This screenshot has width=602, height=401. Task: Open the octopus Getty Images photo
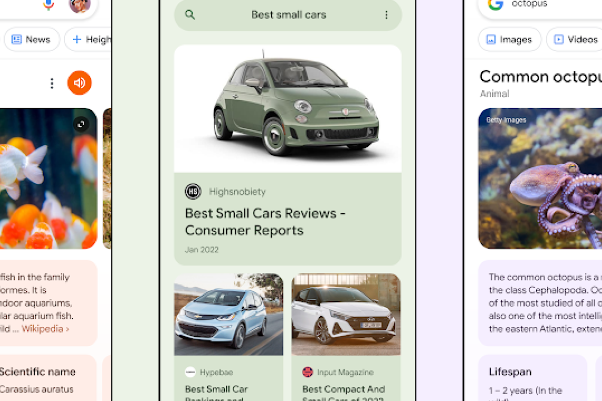(x=540, y=178)
